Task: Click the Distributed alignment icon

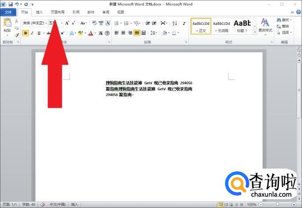Action: tap(143, 33)
